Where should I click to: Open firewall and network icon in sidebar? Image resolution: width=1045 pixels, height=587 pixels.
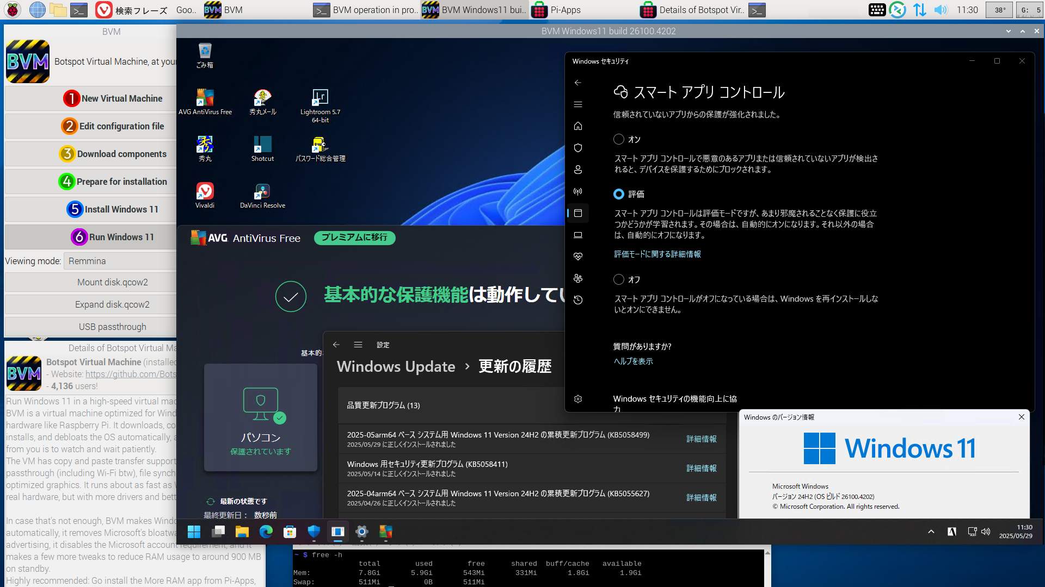(x=578, y=191)
